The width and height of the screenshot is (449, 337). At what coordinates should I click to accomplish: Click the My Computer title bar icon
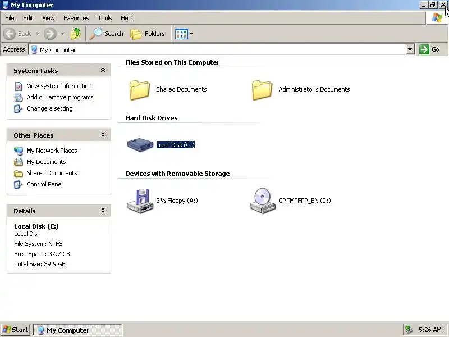(6, 5)
